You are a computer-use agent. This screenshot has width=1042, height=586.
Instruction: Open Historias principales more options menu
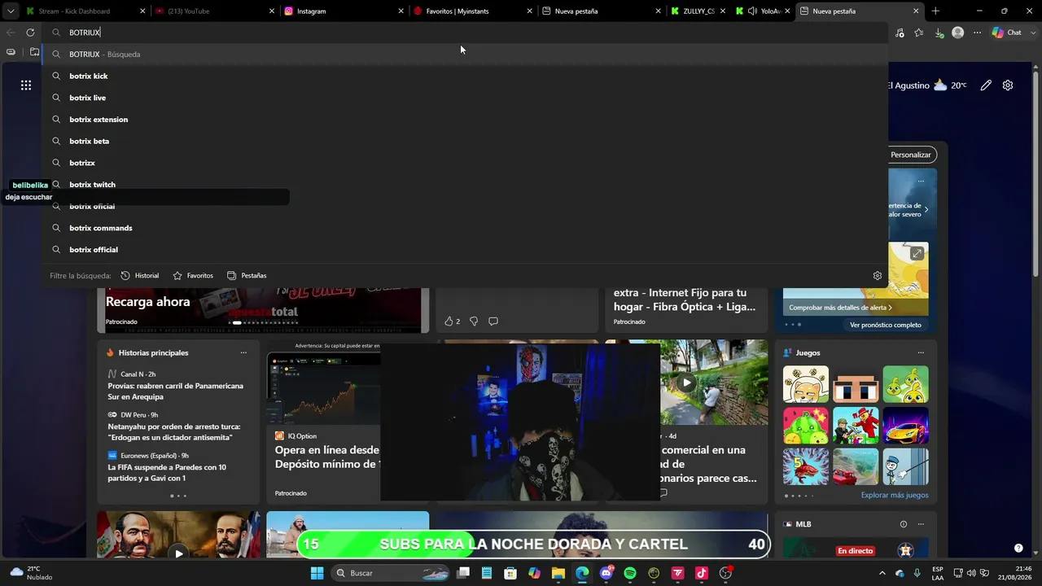(243, 353)
